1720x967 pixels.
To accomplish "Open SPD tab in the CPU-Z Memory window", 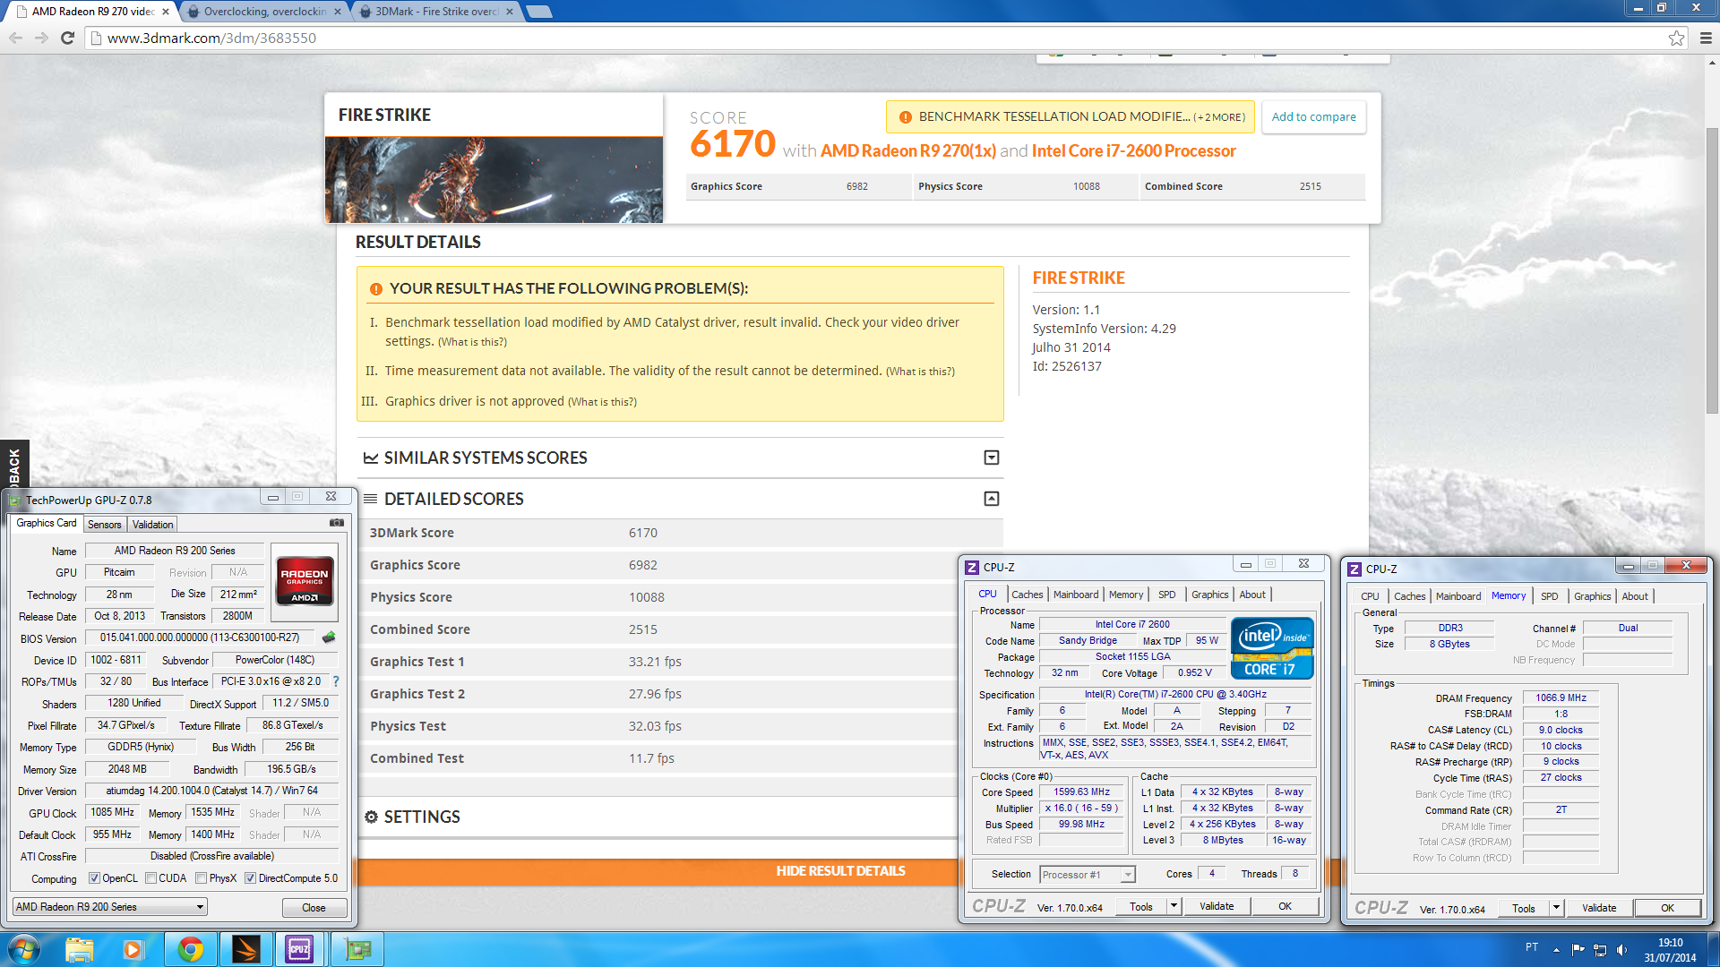I will coord(1549,596).
